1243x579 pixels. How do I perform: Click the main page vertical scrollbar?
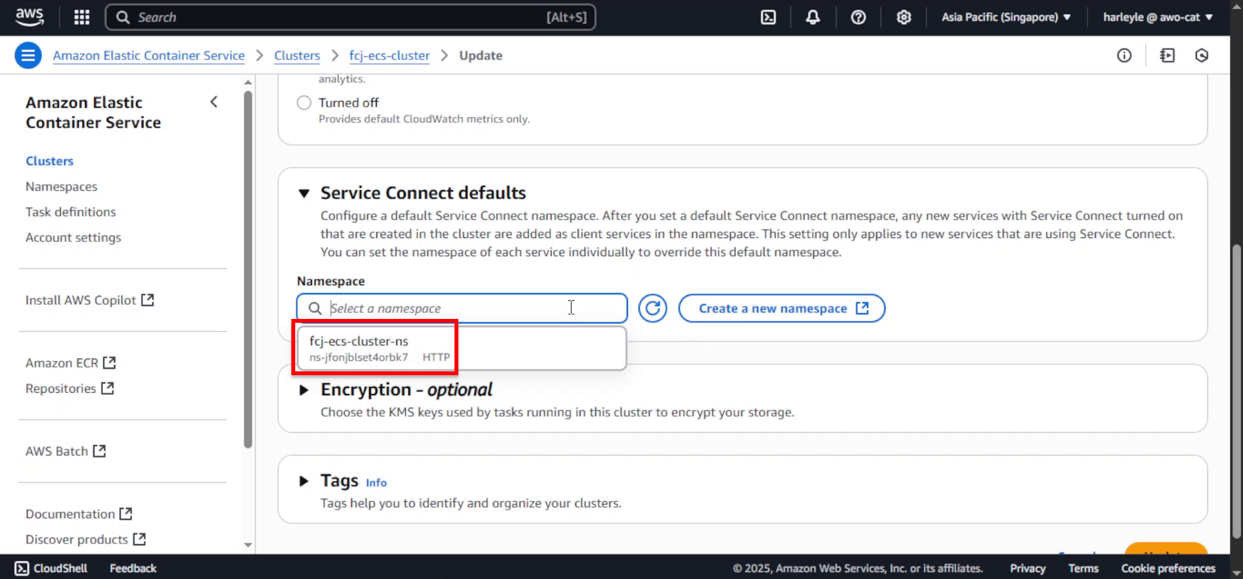pos(1237,391)
